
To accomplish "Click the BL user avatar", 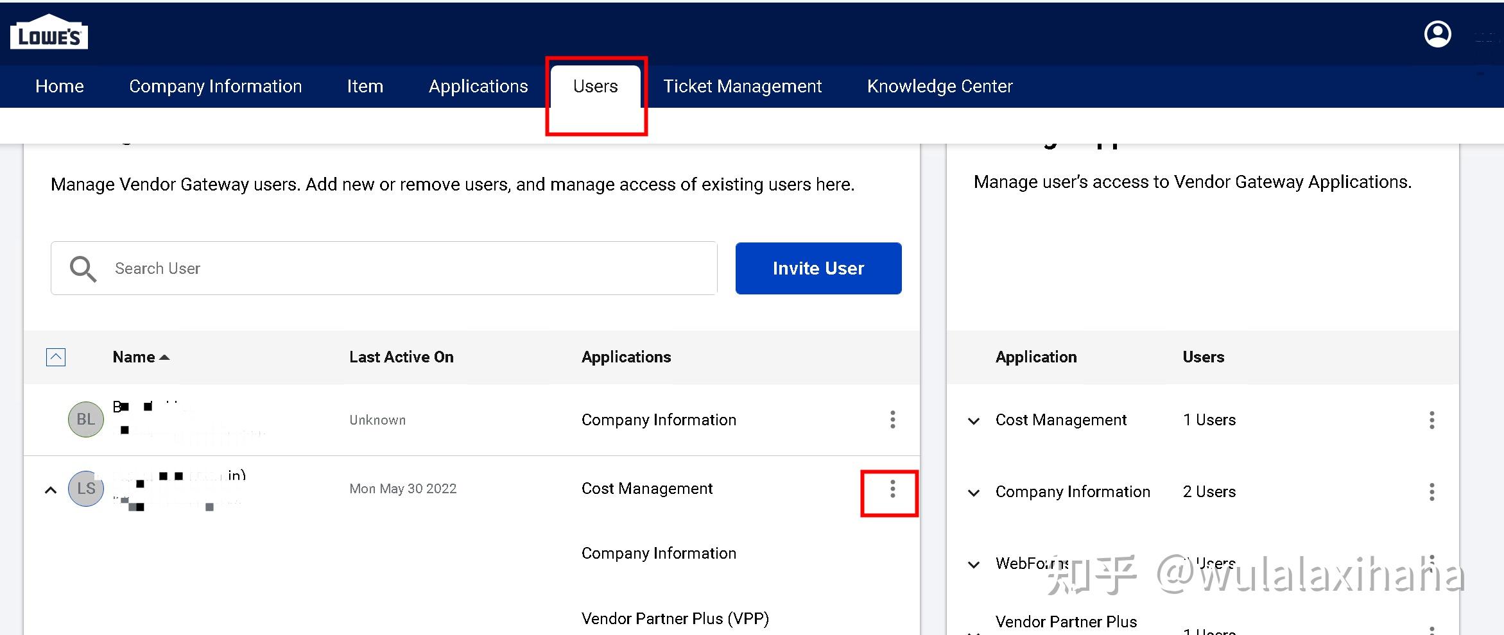I will pos(86,419).
